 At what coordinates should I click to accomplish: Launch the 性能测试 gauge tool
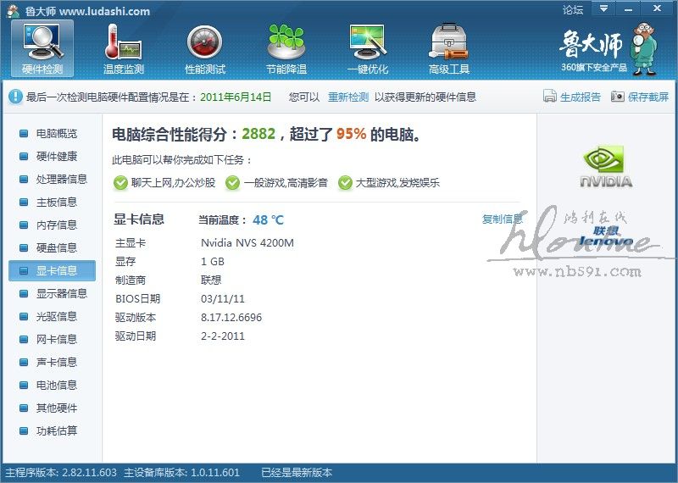[205, 48]
